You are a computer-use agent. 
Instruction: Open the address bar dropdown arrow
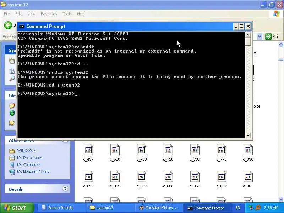tap(260, 37)
